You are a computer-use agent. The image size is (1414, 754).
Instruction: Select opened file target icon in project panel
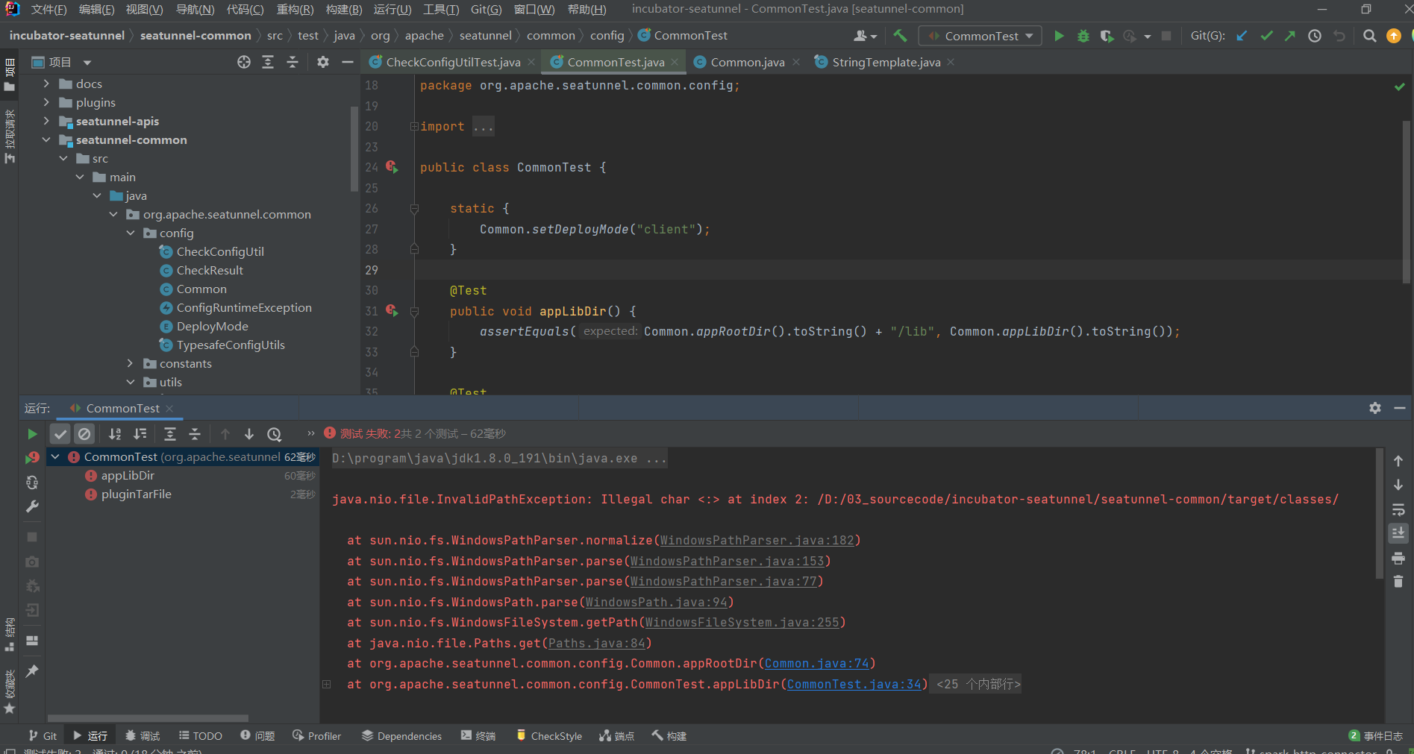tap(244, 63)
